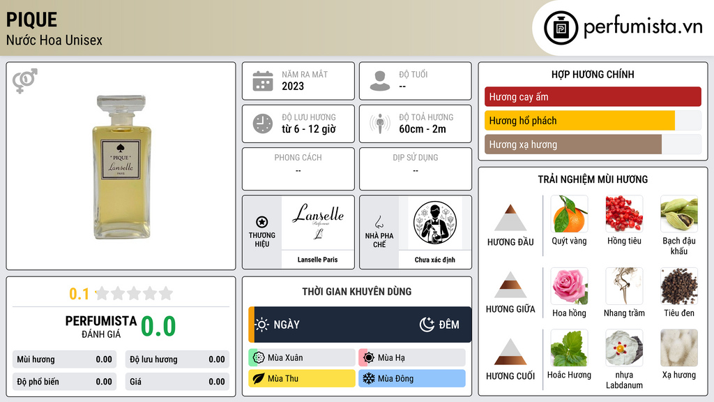Image resolution: width=714 pixels, height=402 pixels.
Task: Click the Hương cay ấm red bar
Action: (x=593, y=96)
